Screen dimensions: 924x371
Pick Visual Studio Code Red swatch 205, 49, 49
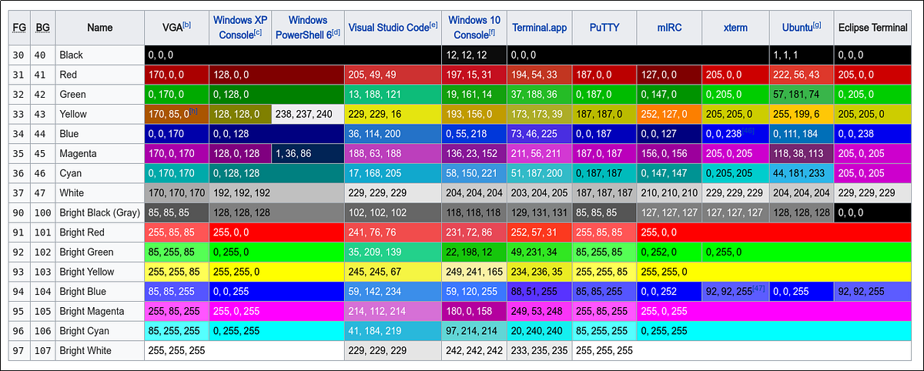pos(393,75)
